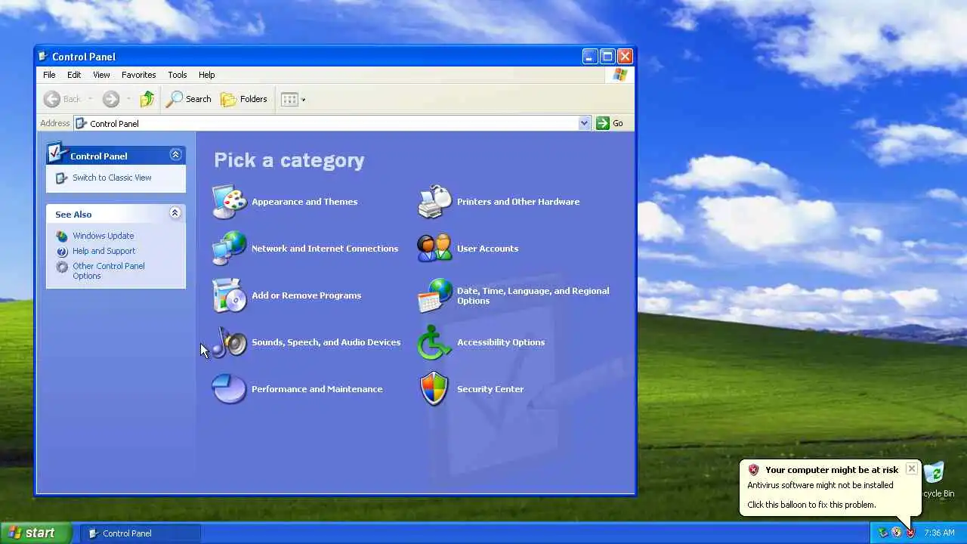Click the Windows flag logo throbber
This screenshot has width=967, height=544.
point(620,75)
